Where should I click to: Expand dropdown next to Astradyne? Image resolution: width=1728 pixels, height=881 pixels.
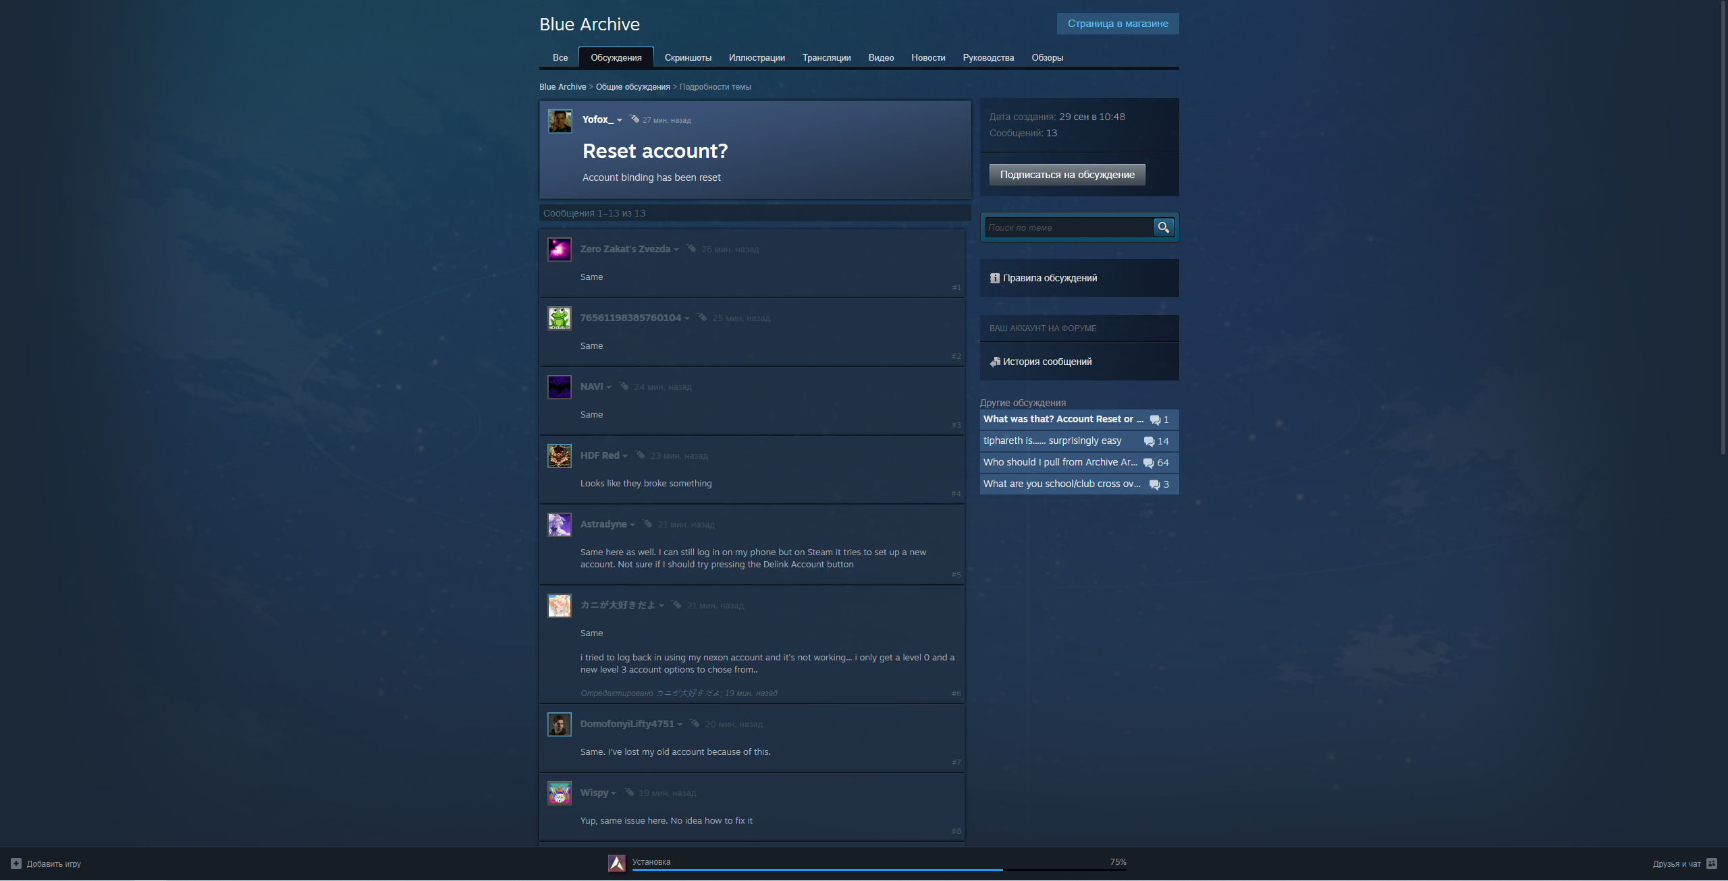(632, 525)
